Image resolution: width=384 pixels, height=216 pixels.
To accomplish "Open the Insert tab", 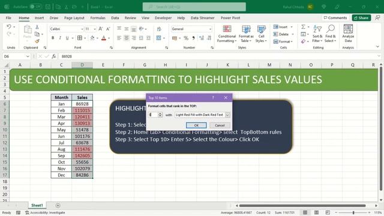I will [x=39, y=18].
